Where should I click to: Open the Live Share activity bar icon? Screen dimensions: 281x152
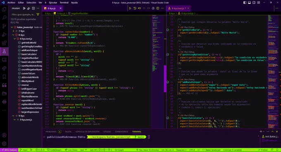coord(4,68)
